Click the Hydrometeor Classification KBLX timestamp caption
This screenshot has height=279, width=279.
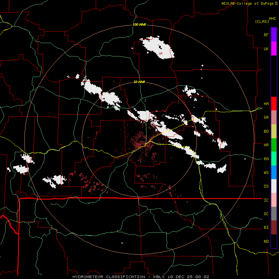[141, 277]
